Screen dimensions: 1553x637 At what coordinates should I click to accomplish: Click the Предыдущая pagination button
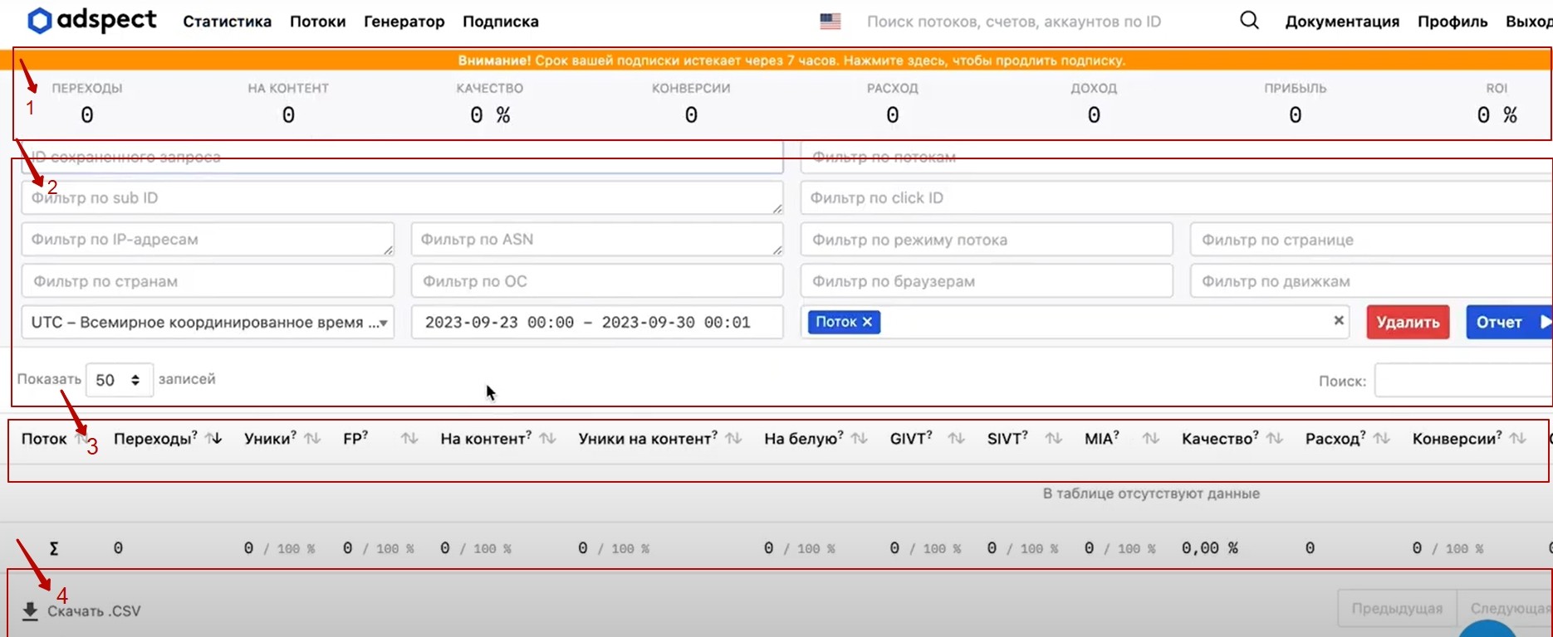1397,609
